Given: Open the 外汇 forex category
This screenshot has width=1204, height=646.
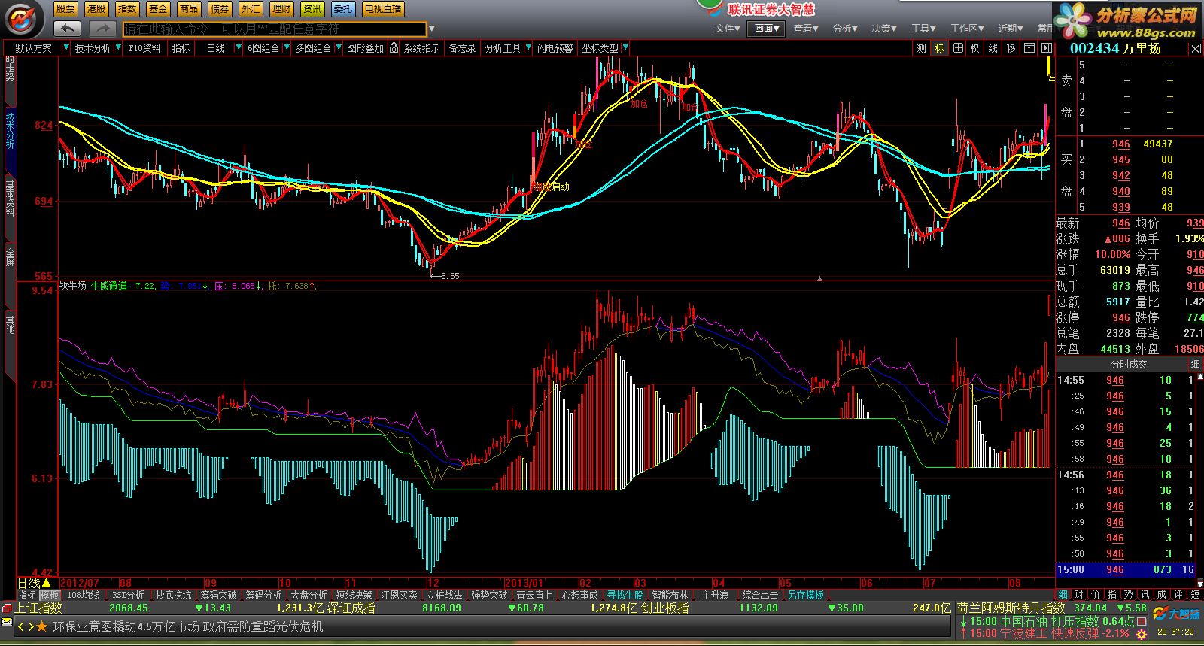Looking at the screenshot, I should click(x=251, y=9).
